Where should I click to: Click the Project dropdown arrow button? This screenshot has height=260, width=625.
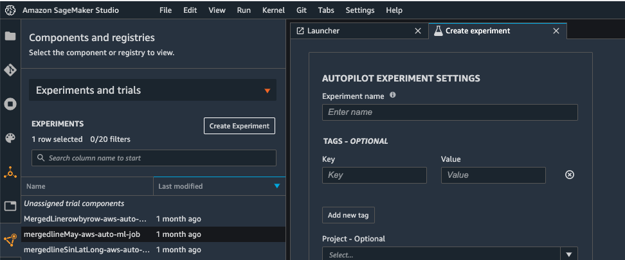point(569,254)
